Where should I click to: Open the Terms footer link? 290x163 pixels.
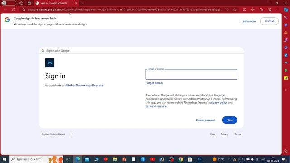click(237, 134)
